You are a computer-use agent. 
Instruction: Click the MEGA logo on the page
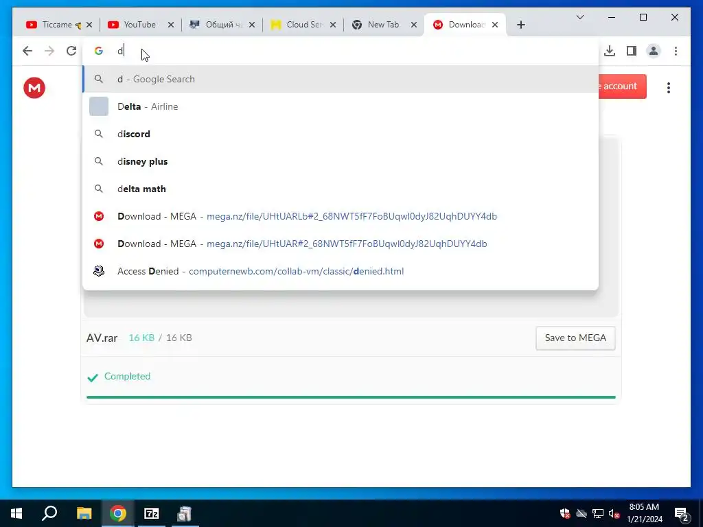(x=34, y=87)
